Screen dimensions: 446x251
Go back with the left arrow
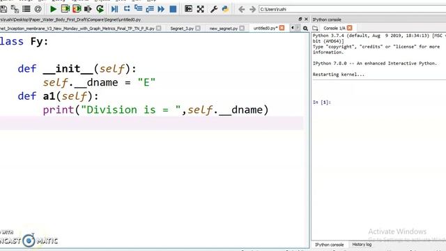[242, 9]
